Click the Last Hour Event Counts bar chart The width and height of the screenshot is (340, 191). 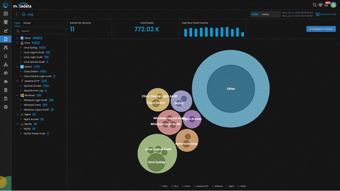tap(214, 32)
